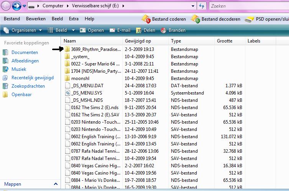This screenshot has width=289, height=191.
Task: Open the Organiseren dropdown
Action: tap(23, 30)
